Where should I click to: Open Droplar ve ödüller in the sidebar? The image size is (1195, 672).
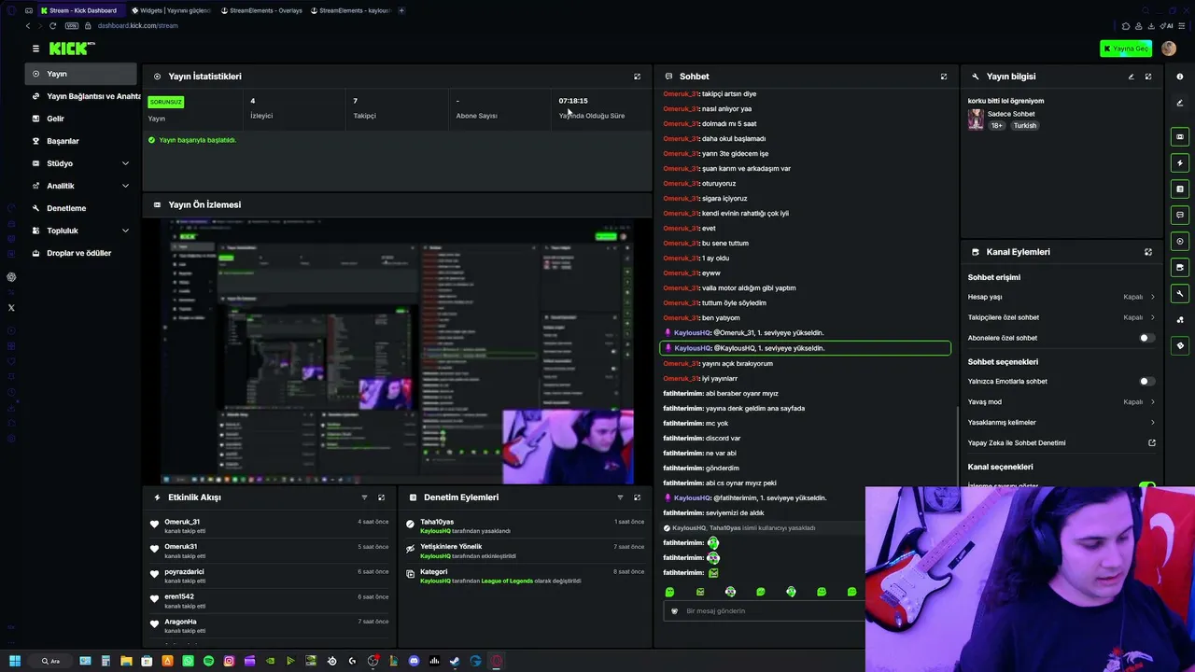pos(81,253)
